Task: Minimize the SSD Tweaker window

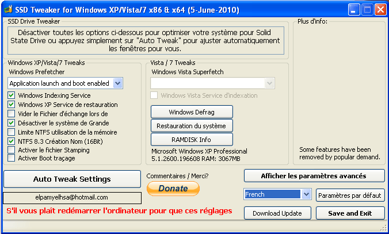Action: tap(354, 10)
